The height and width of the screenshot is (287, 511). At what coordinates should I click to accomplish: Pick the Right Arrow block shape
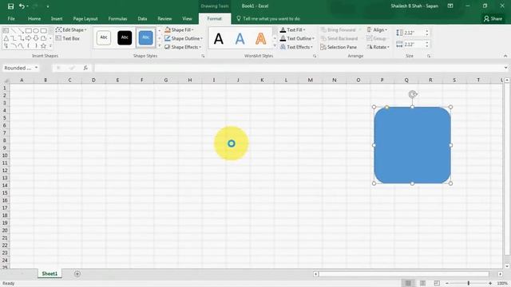click(29, 38)
